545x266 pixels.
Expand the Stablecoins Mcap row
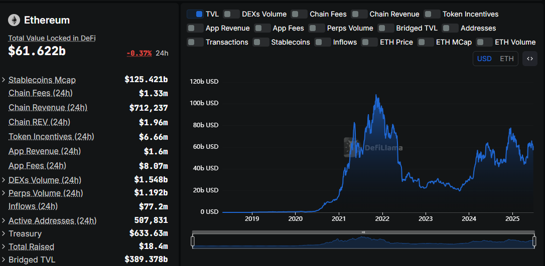click(4, 80)
